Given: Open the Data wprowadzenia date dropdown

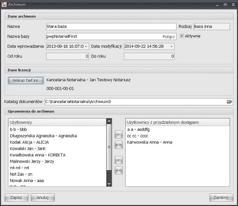Looking at the screenshot, I should [87, 46].
